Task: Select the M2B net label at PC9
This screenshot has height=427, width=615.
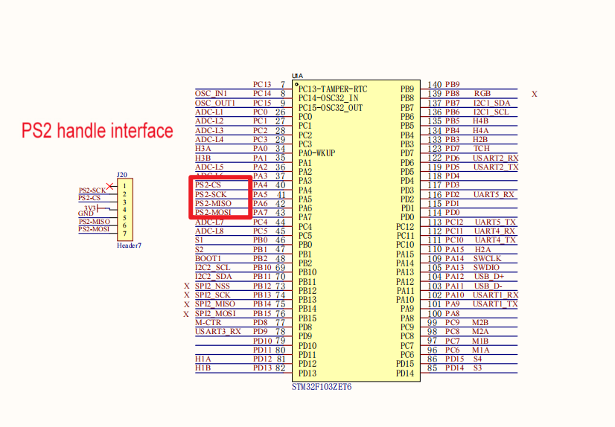Action: [480, 322]
